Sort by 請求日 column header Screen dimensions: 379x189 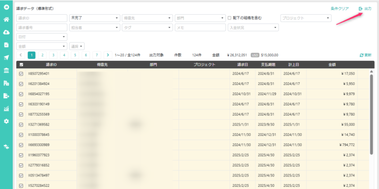pos(243,65)
